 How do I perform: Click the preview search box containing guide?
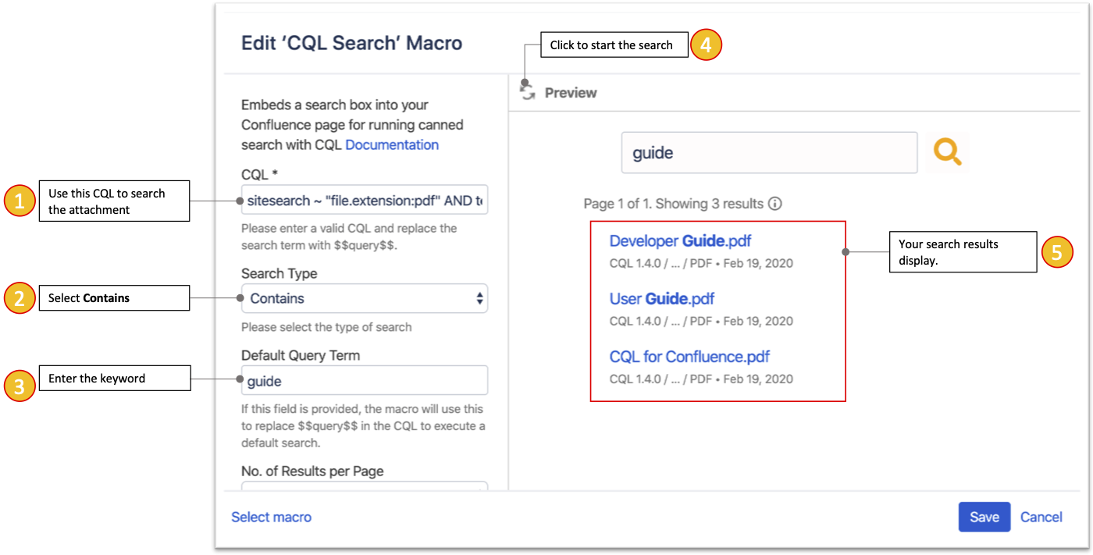769,152
